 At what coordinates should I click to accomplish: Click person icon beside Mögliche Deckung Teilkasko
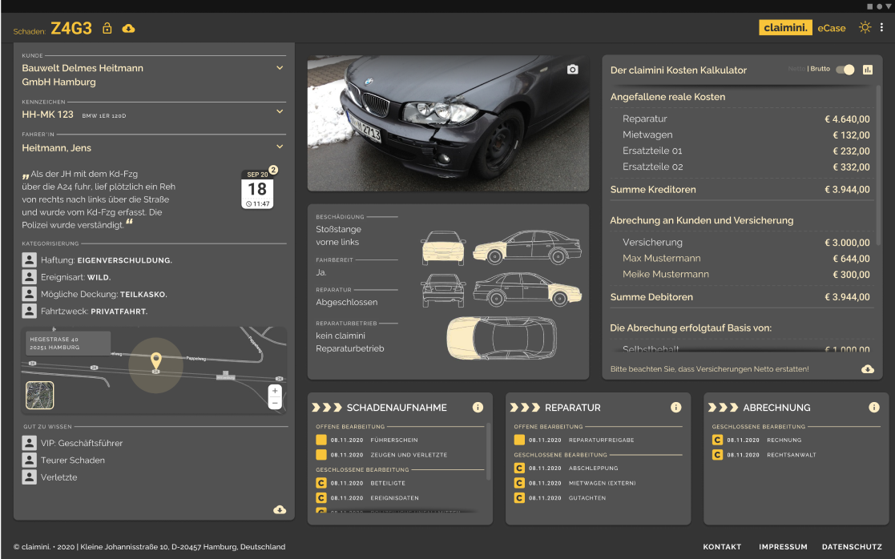click(x=29, y=294)
